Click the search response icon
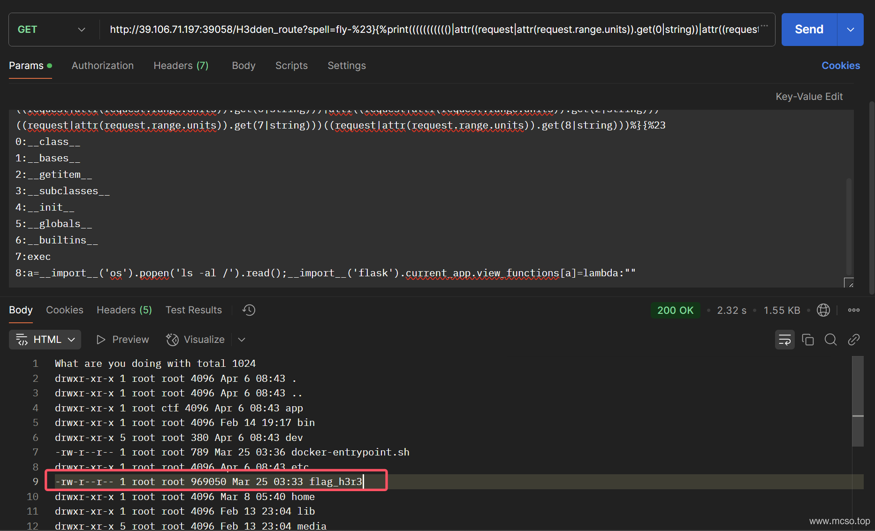 point(831,340)
